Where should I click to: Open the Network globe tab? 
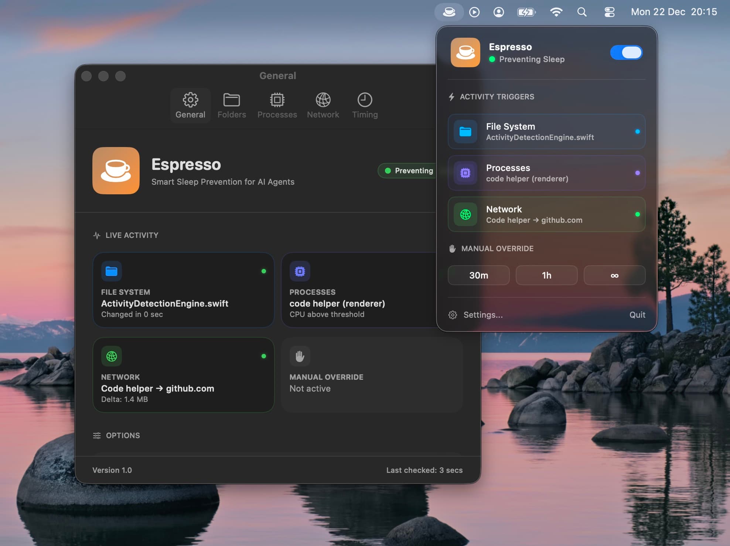323,106
